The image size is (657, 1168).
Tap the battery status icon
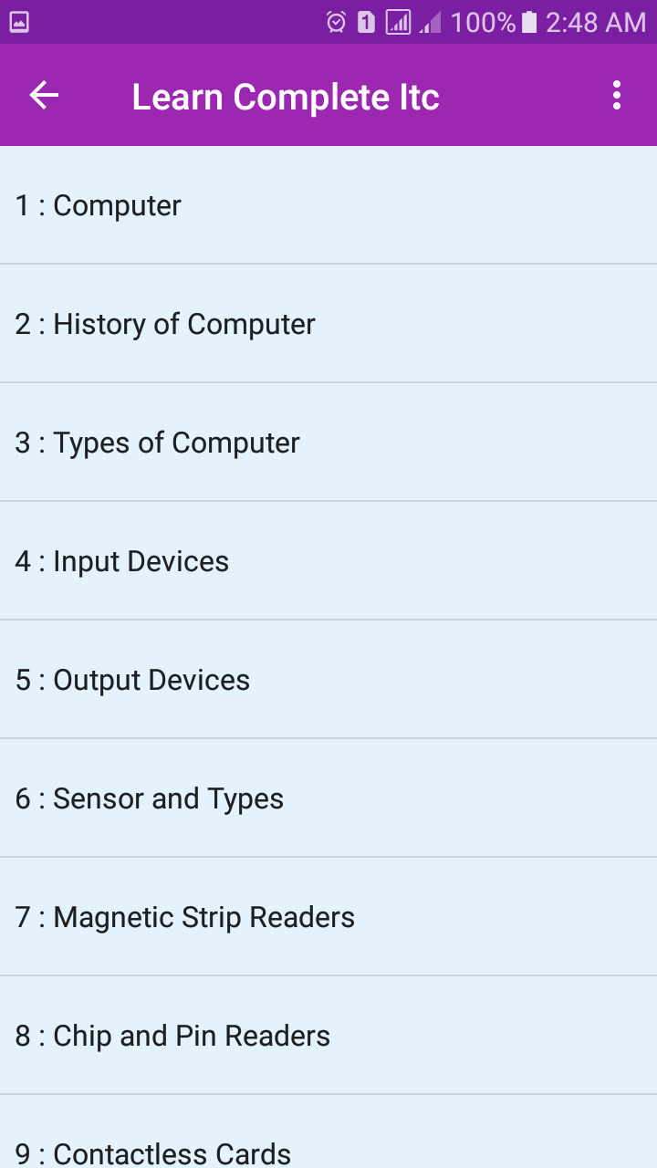[529, 22]
